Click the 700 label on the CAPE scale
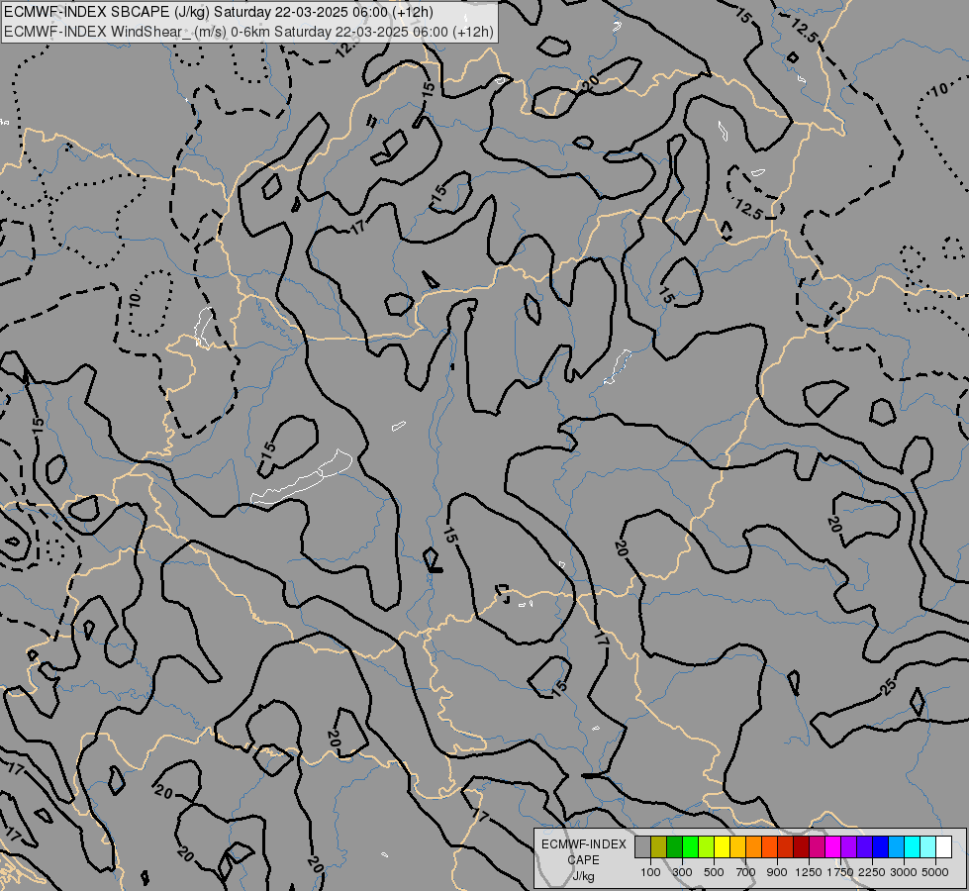Viewport: 969px width, 891px height. (746, 872)
